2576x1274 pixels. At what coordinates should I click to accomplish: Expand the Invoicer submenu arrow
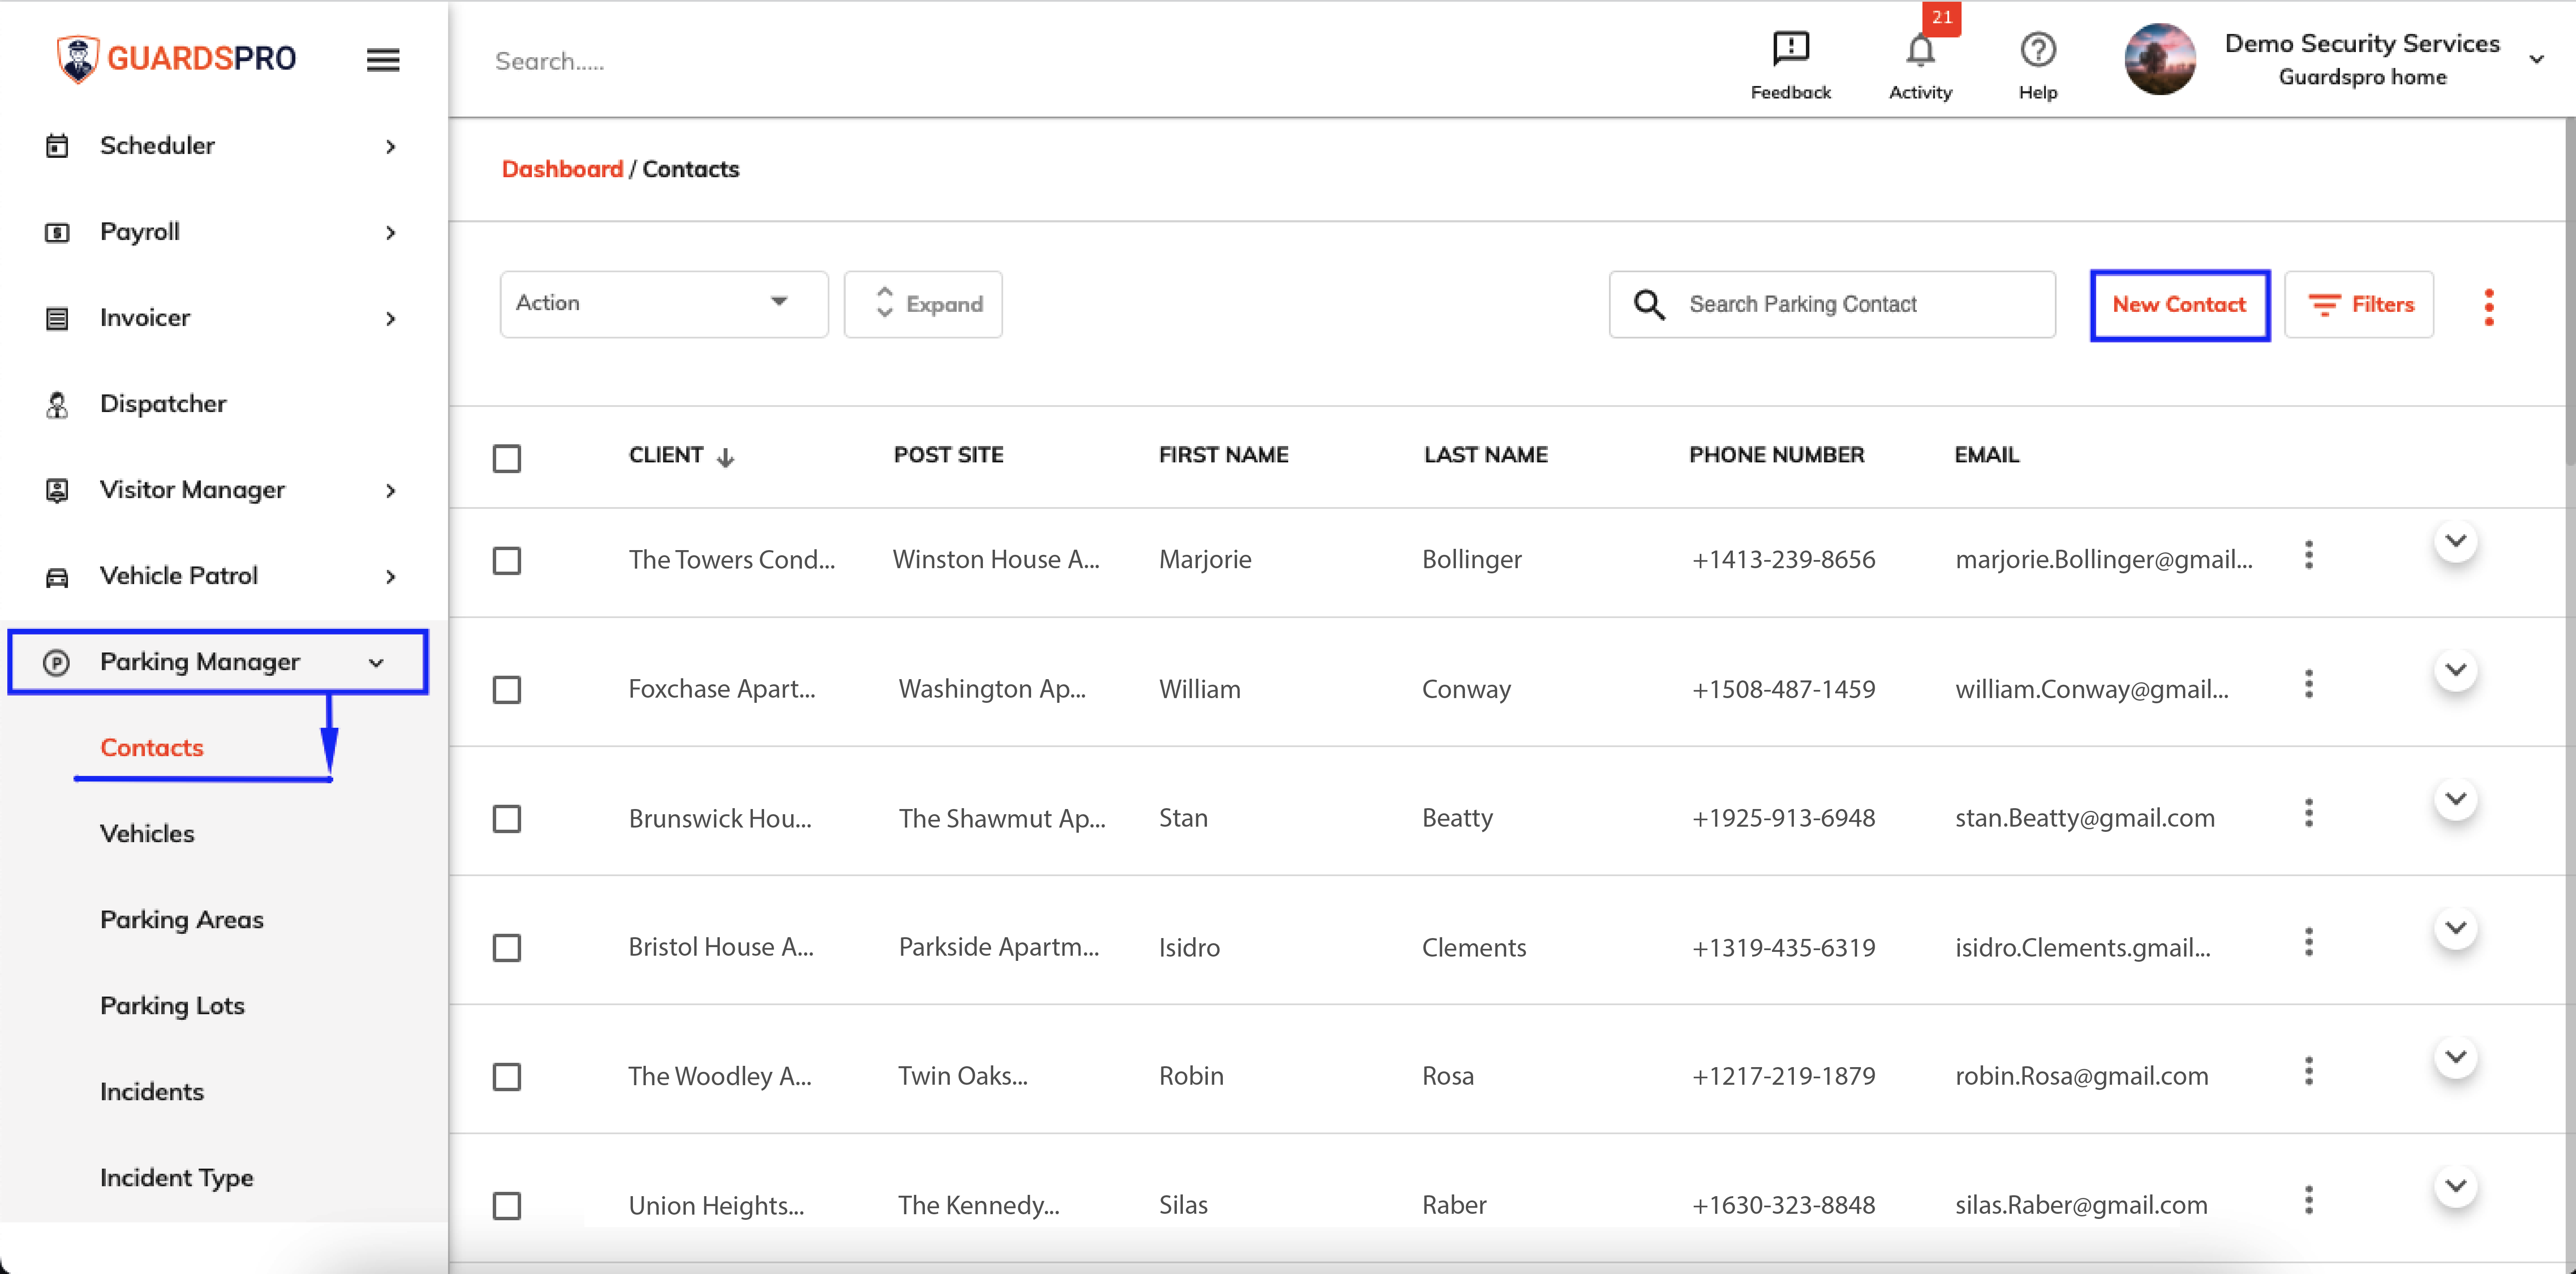point(391,319)
